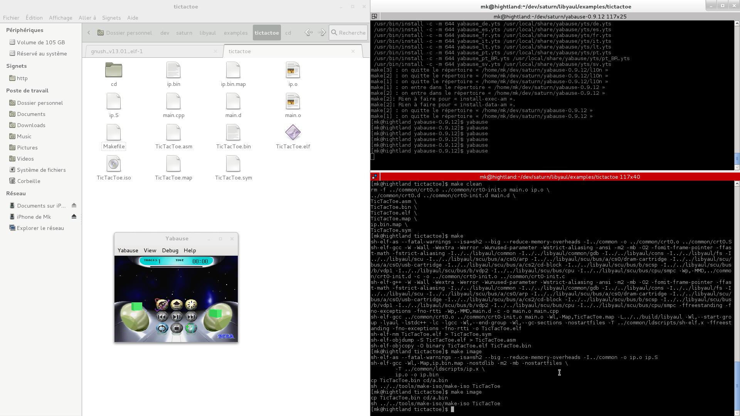Open the Aller à menu
The height and width of the screenshot is (416, 740).
coord(87,18)
